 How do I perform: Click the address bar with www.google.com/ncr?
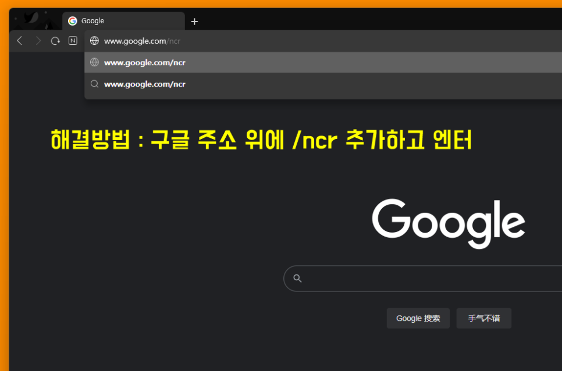coord(323,41)
